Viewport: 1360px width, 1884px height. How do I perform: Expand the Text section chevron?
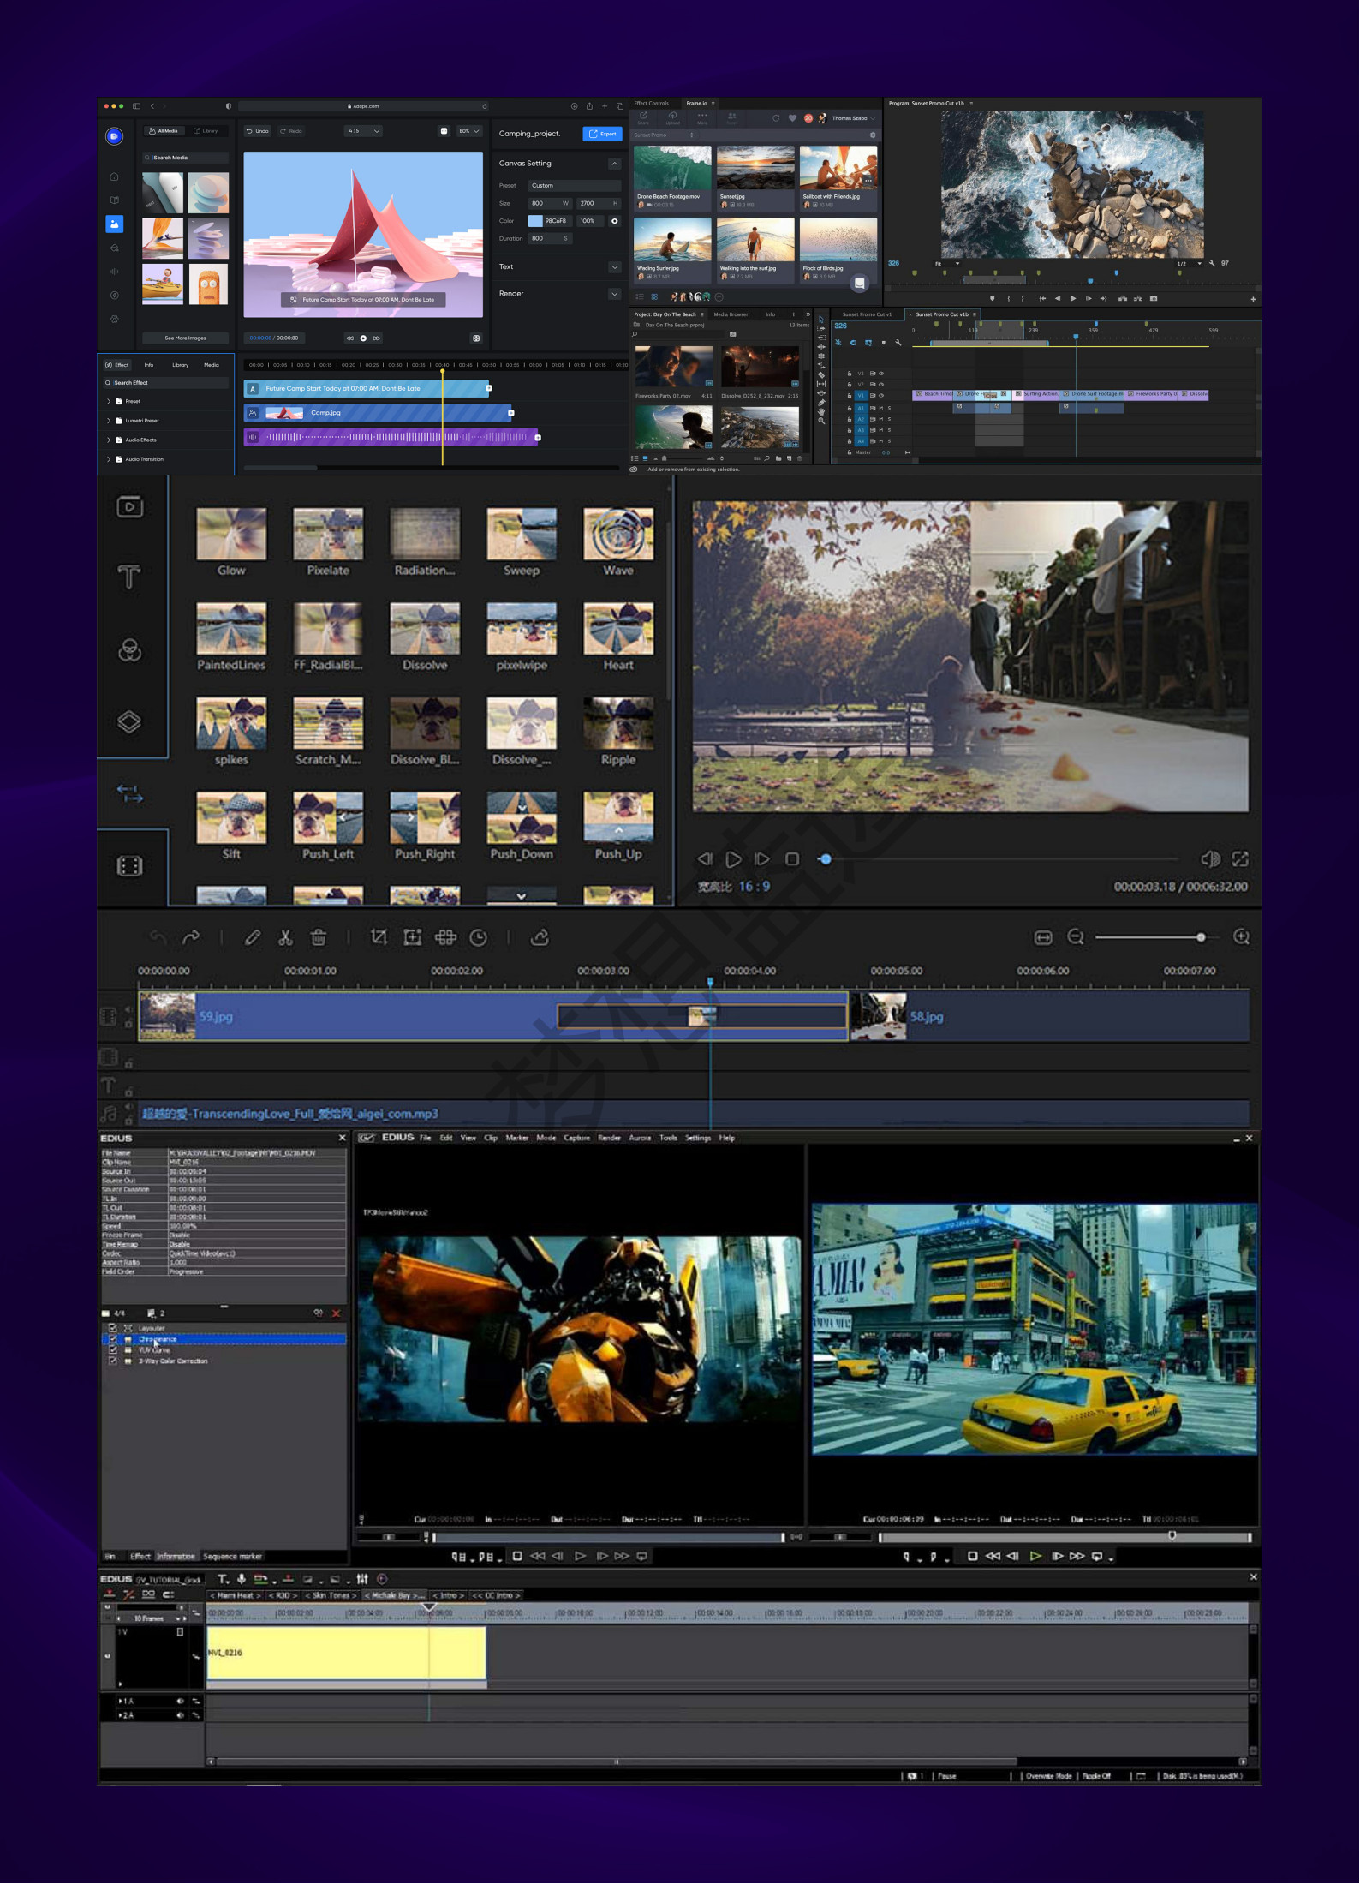[x=614, y=267]
